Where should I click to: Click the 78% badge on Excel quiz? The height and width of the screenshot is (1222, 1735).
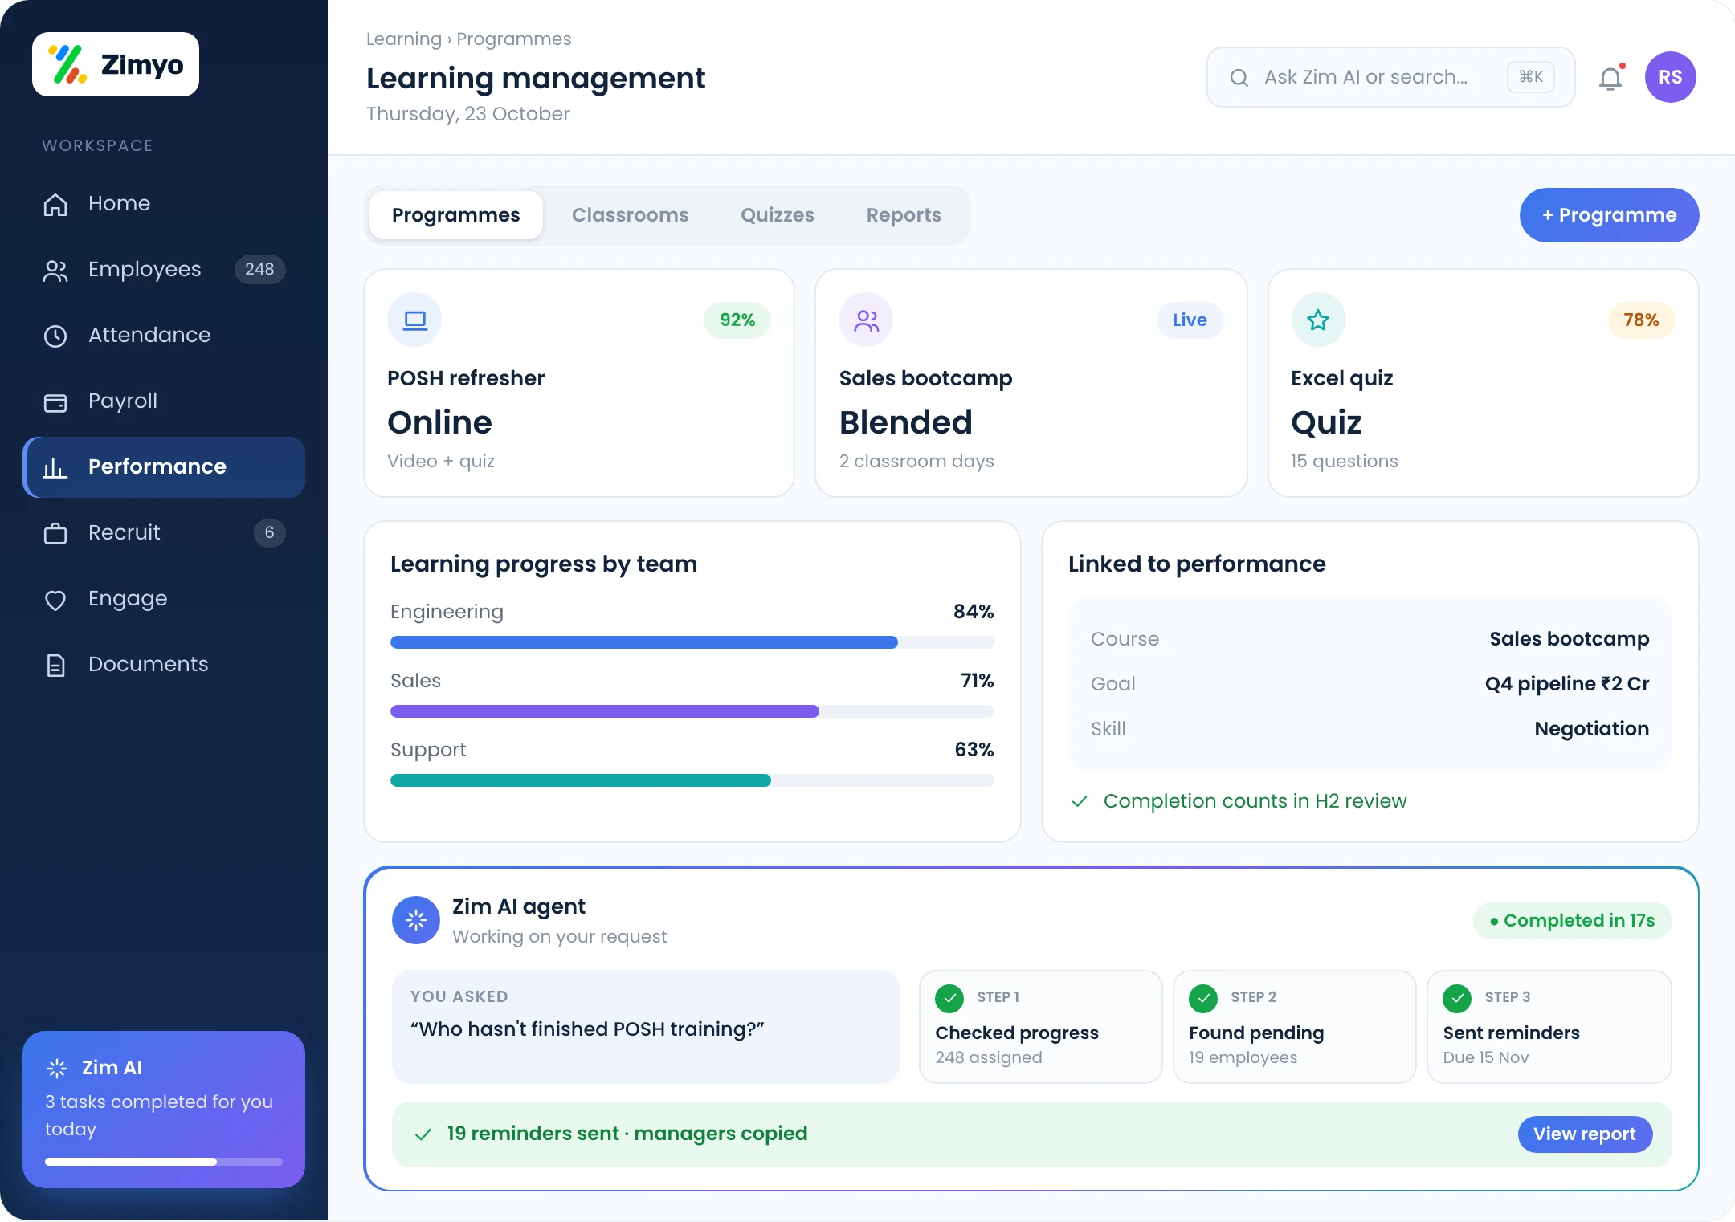[1641, 320]
